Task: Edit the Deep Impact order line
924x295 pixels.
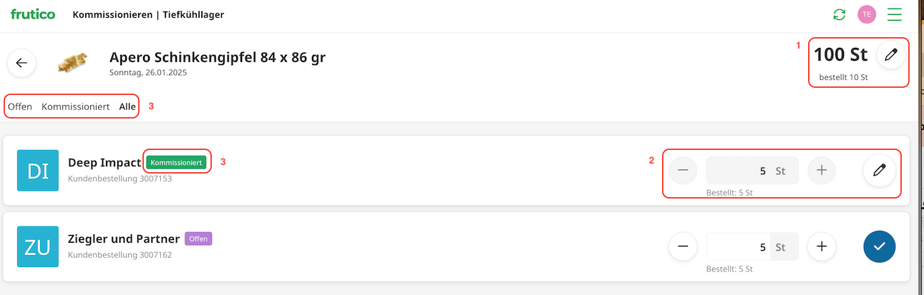Action: pos(879,171)
